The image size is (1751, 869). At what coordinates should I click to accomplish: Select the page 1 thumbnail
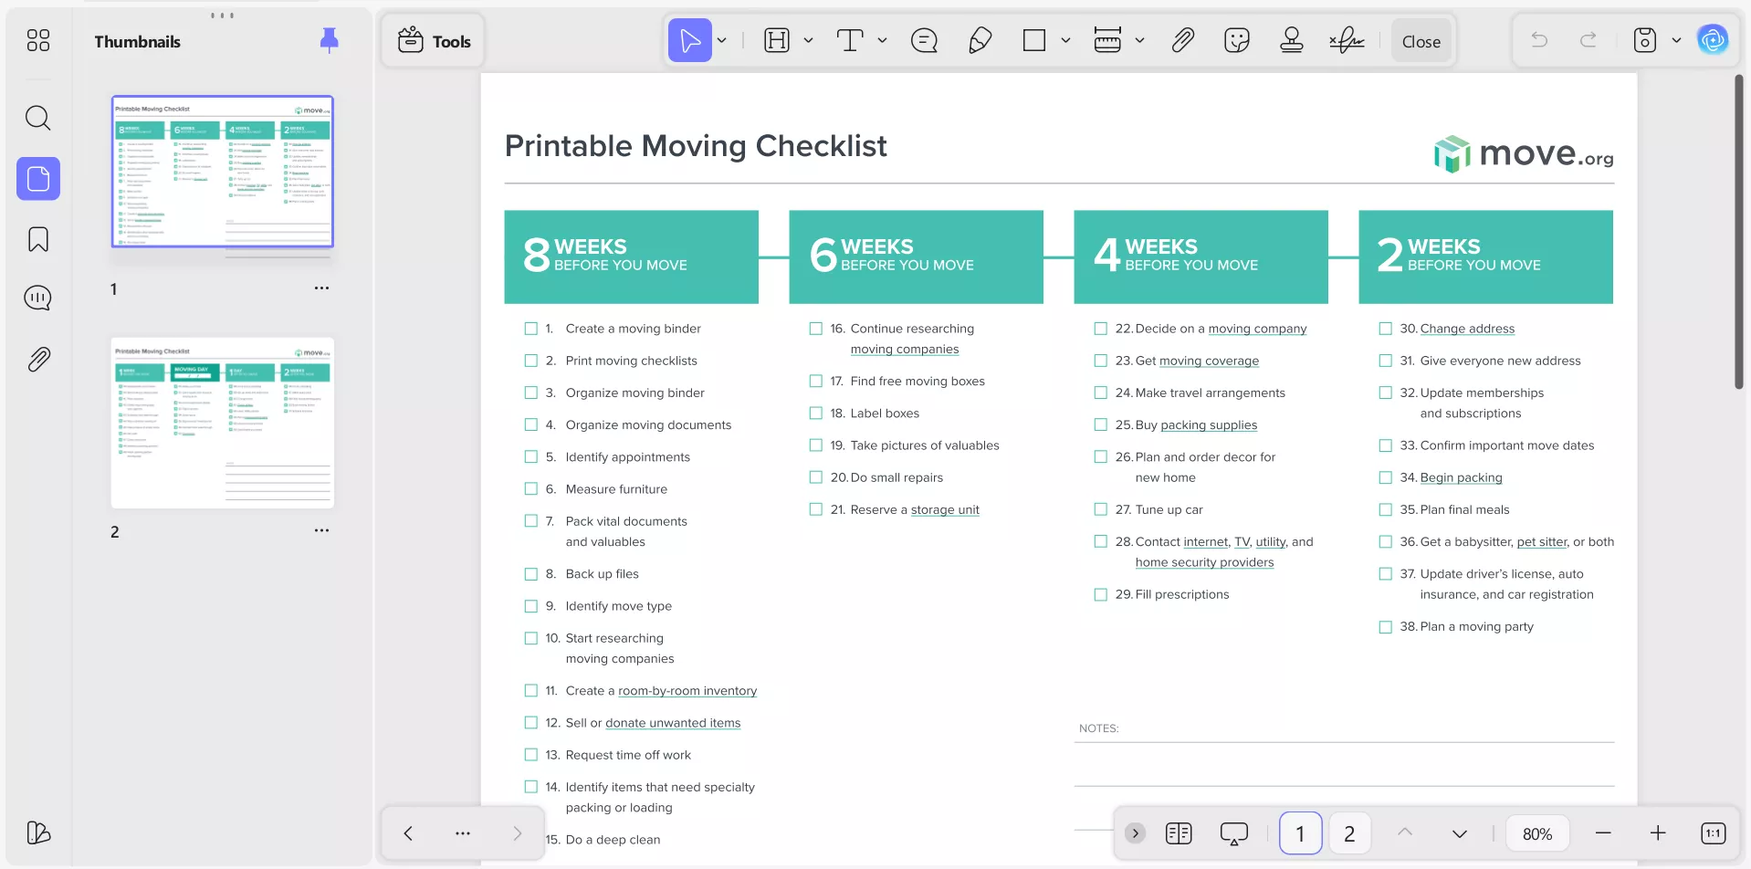[223, 172]
